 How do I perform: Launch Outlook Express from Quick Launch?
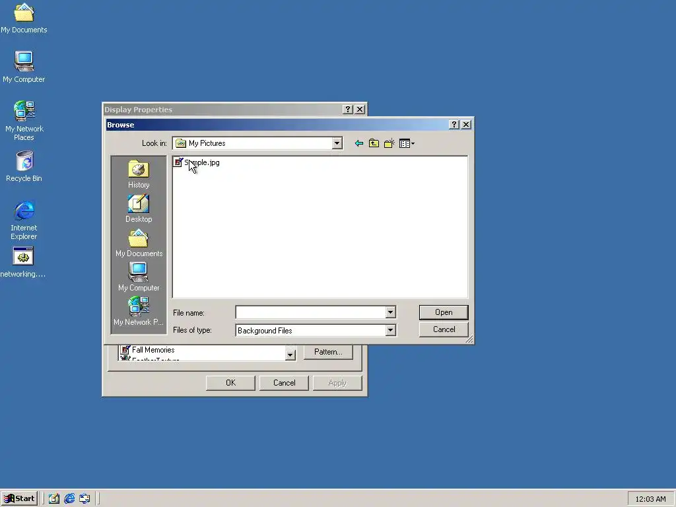(x=85, y=498)
